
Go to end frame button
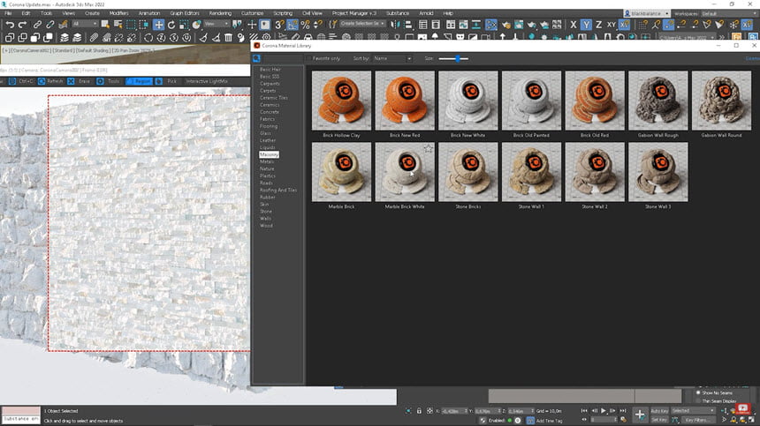[623, 410]
